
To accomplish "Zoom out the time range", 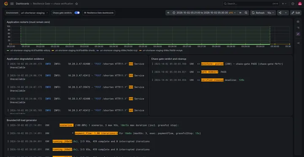I will 246,13.
